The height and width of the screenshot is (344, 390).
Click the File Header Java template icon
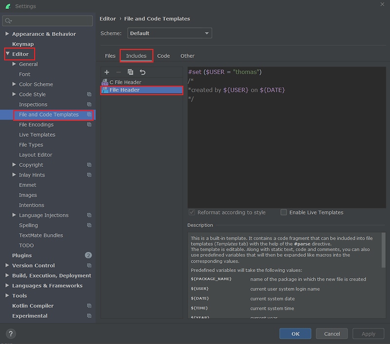(106, 90)
